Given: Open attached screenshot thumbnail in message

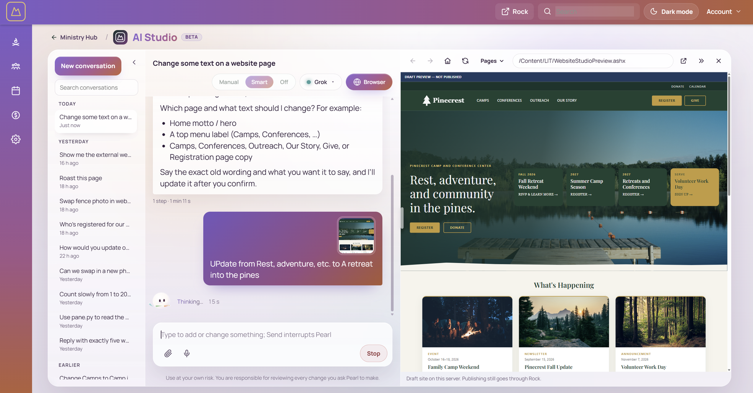Looking at the screenshot, I should coord(356,236).
